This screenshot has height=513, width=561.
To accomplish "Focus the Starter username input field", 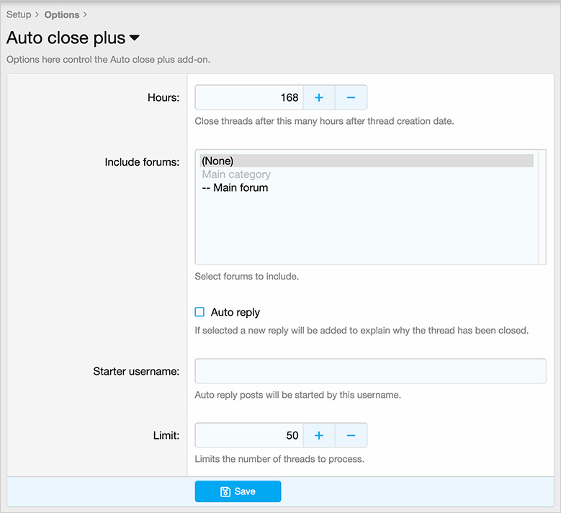I will tap(370, 371).
